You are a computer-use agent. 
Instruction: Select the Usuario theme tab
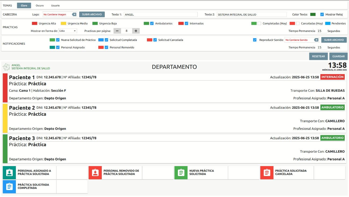(x=56, y=5)
